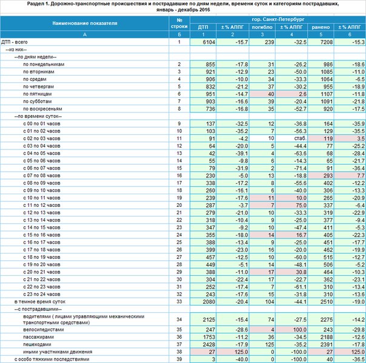Select the 'с 00 по 01 часов' row label
This screenshot has height=363, width=366.
click(x=42, y=124)
